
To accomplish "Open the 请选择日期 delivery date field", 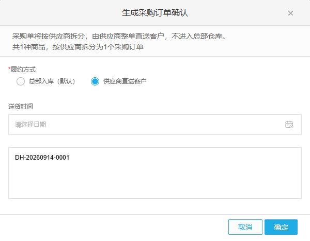I will pyautogui.click(x=155, y=125).
